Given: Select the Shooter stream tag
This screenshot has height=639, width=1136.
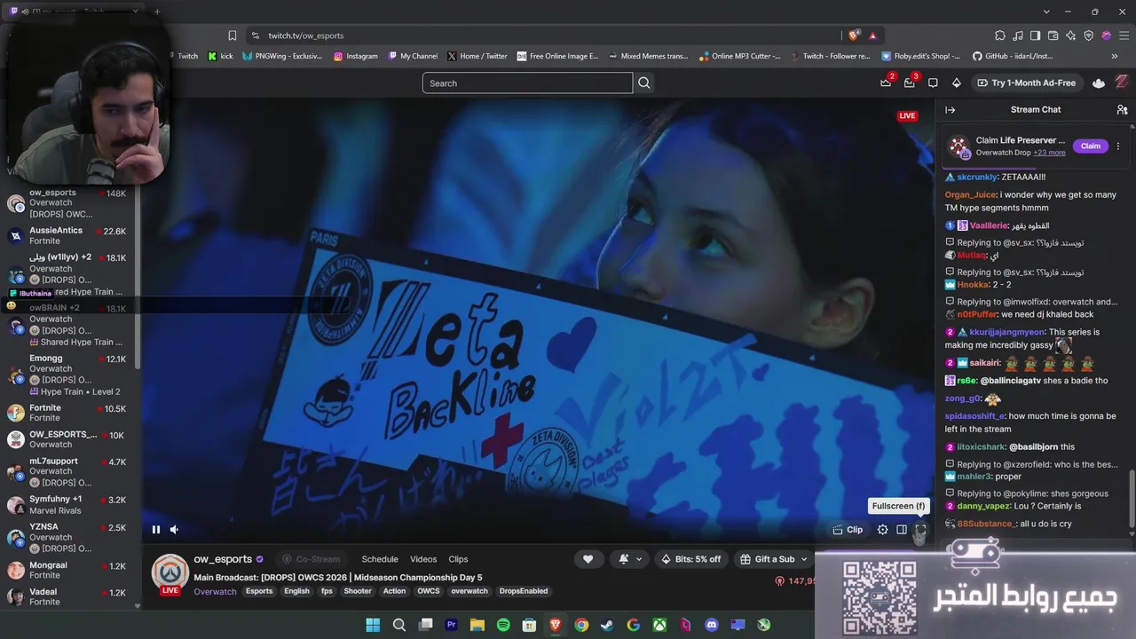Looking at the screenshot, I should click(x=358, y=591).
